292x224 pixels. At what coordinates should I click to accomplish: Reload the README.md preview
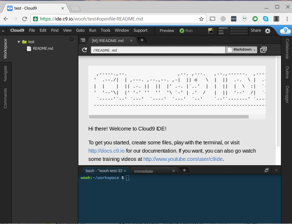[85, 50]
